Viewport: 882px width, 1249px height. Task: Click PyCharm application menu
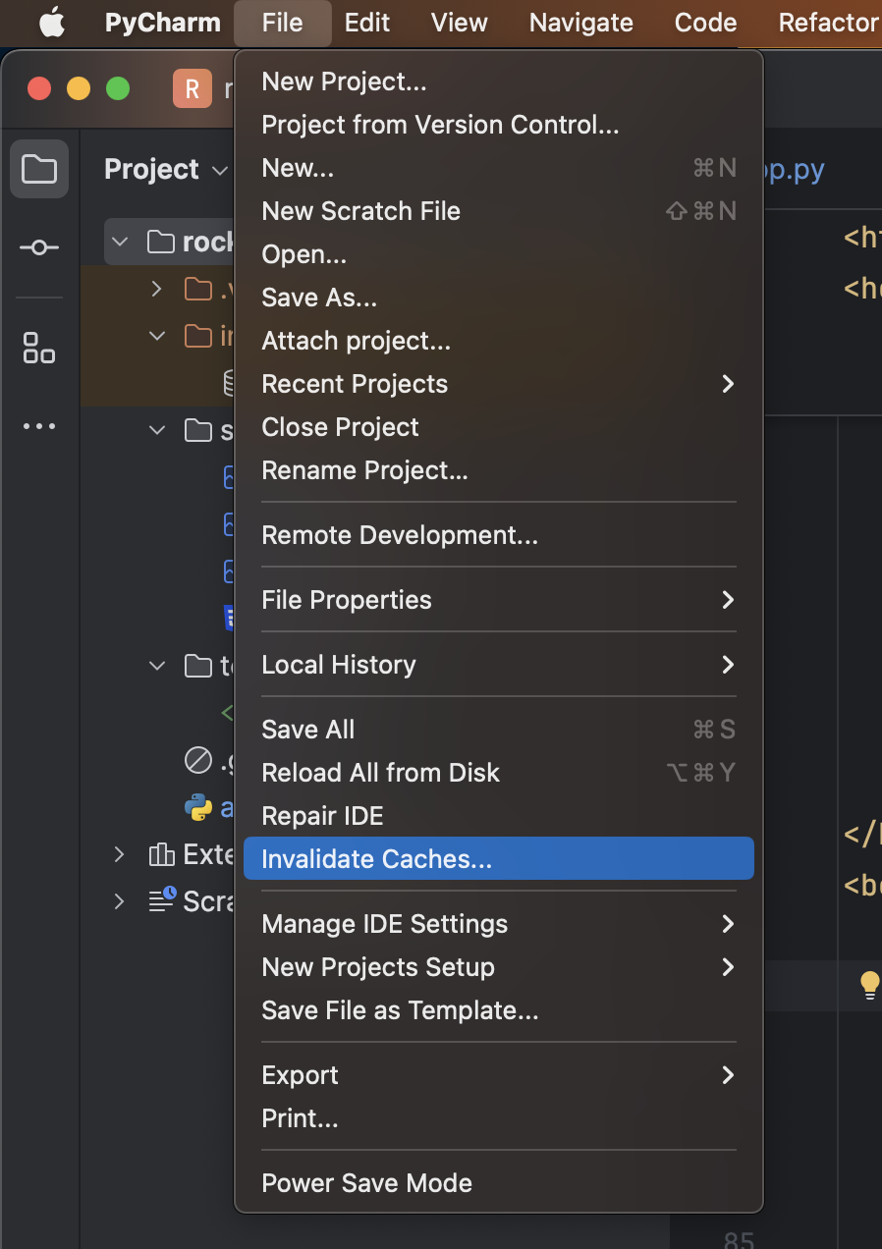click(x=163, y=23)
